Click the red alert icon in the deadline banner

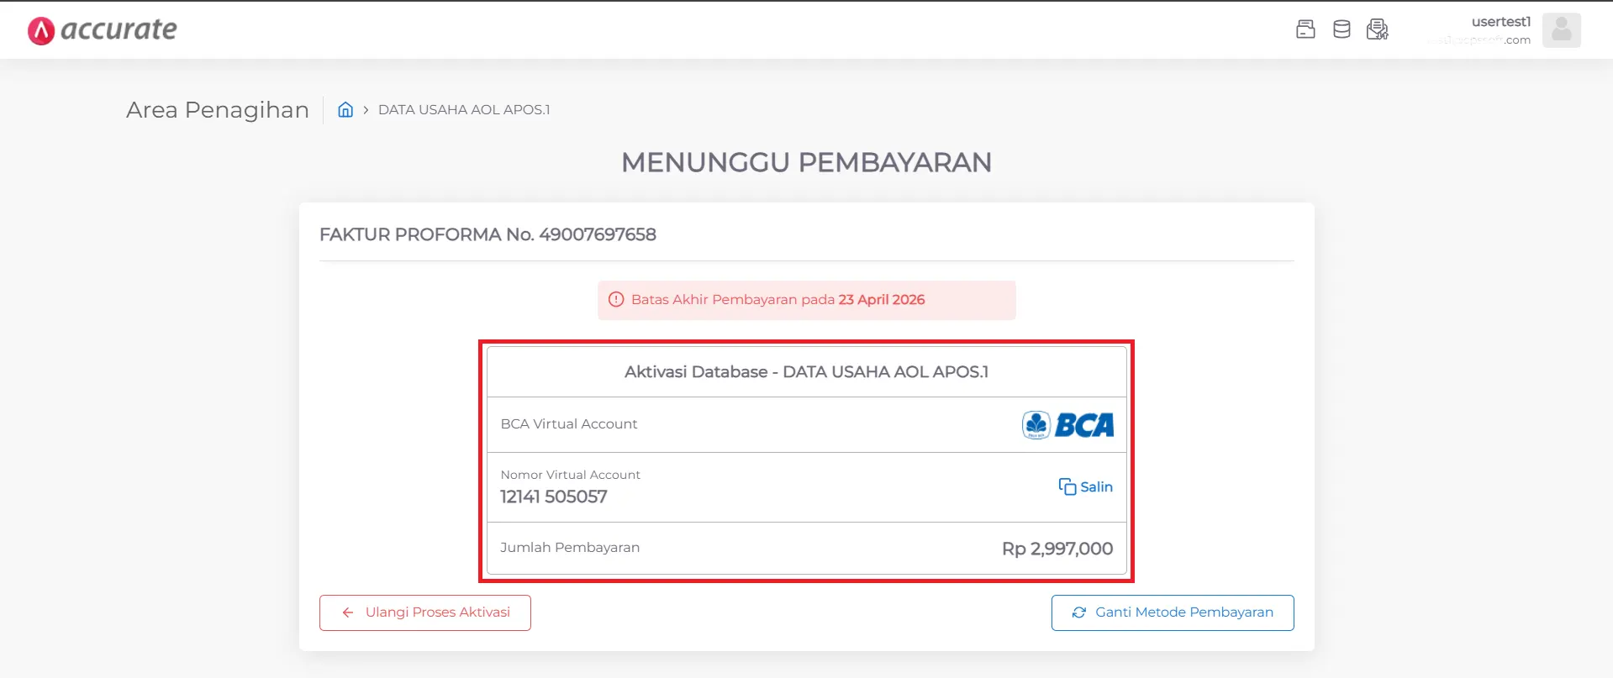616,300
